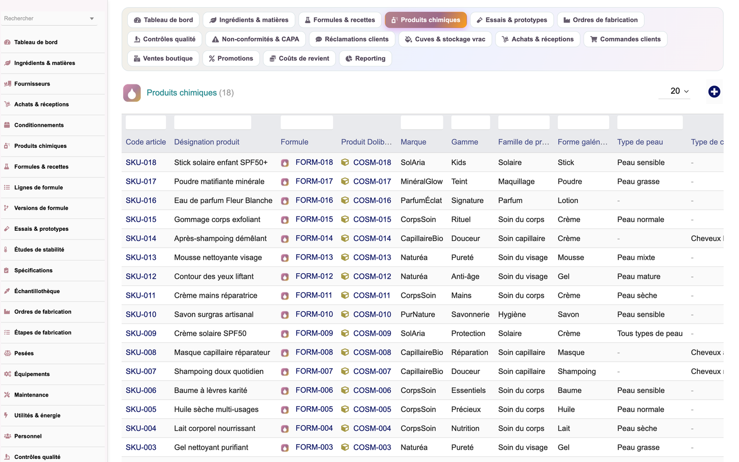Open the Rechercher dropdown arrow
Viewport: 739px width, 462px height.
[x=92, y=19]
